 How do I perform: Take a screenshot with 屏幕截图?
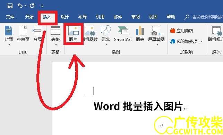156,34
